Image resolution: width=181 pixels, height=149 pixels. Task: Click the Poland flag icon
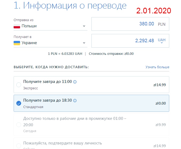coord(17,26)
